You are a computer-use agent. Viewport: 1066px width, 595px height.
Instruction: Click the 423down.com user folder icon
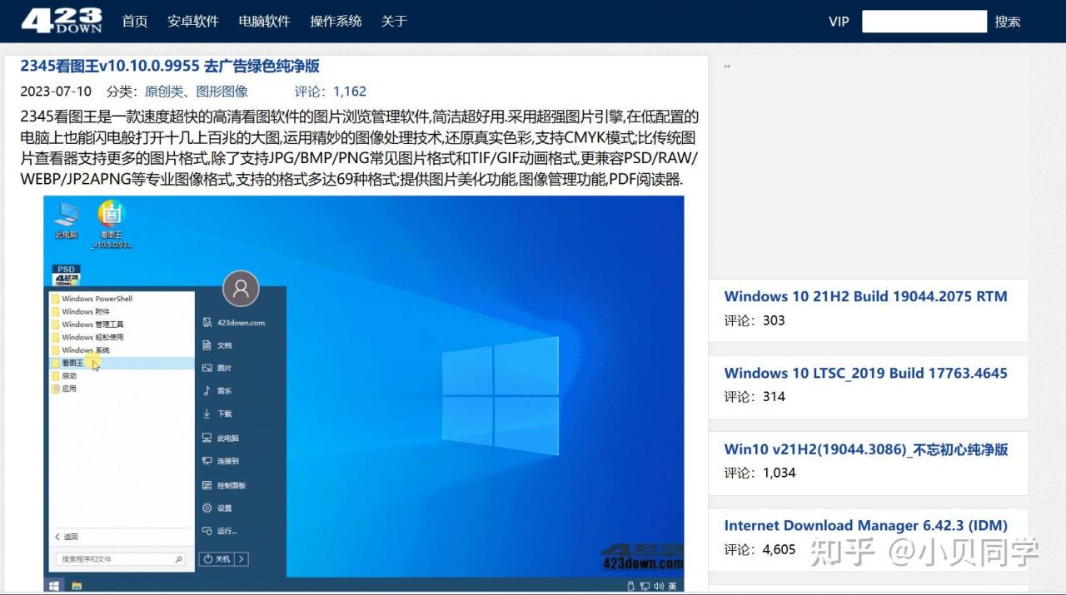pyautogui.click(x=207, y=322)
